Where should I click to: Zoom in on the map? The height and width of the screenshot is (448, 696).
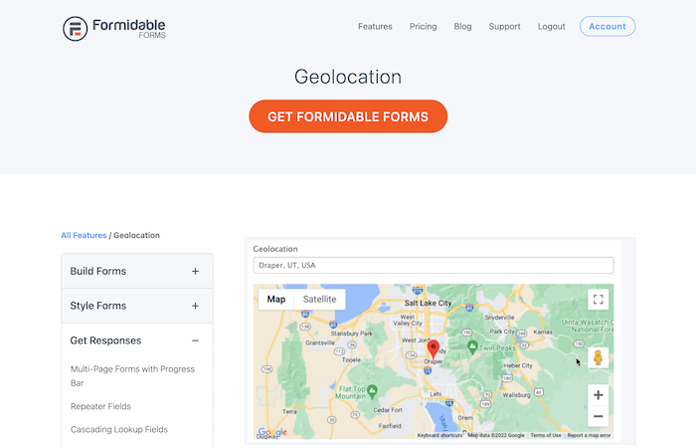pyautogui.click(x=598, y=394)
